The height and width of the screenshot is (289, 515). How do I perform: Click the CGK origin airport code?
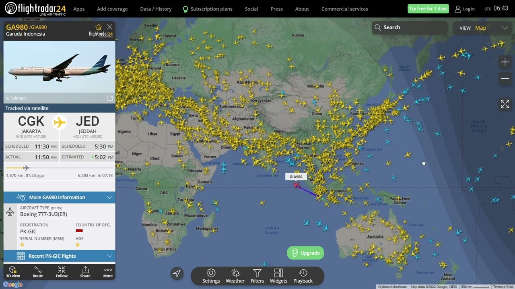pos(31,121)
